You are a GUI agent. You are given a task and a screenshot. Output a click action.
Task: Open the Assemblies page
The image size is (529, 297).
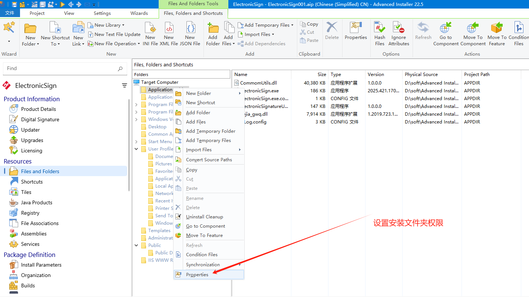point(33,234)
